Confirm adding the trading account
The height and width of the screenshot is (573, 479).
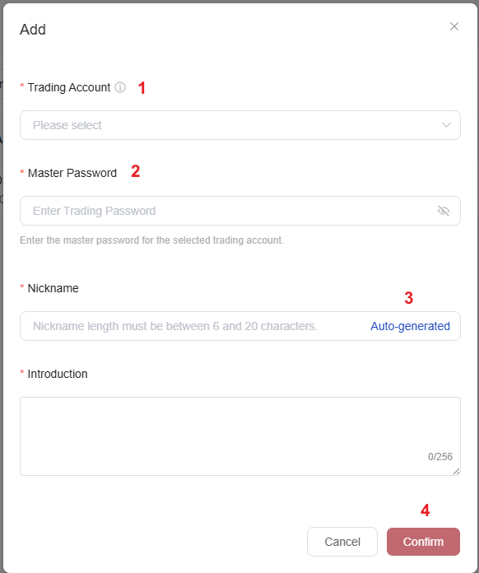423,542
